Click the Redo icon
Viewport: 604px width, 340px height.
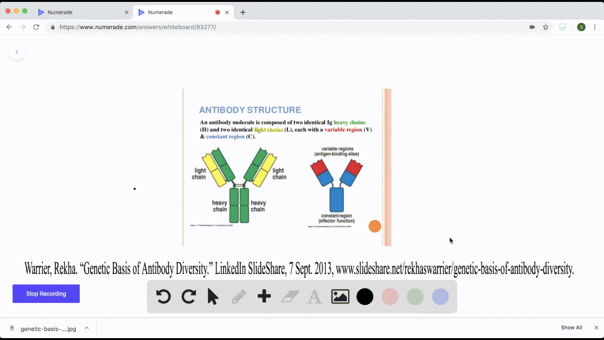[189, 297]
